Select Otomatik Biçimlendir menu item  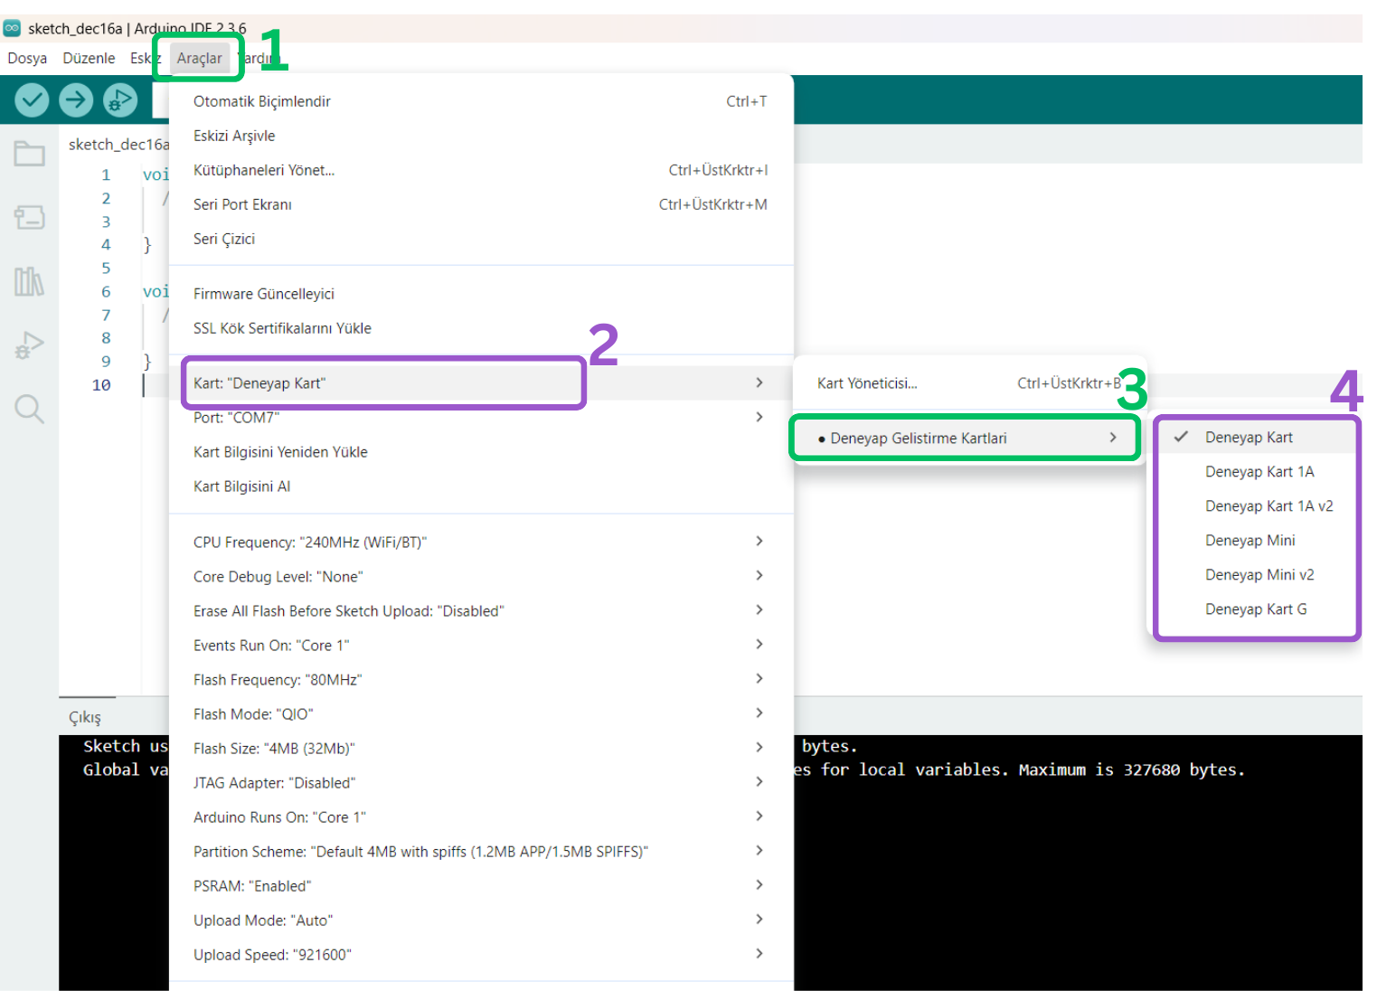(x=481, y=101)
